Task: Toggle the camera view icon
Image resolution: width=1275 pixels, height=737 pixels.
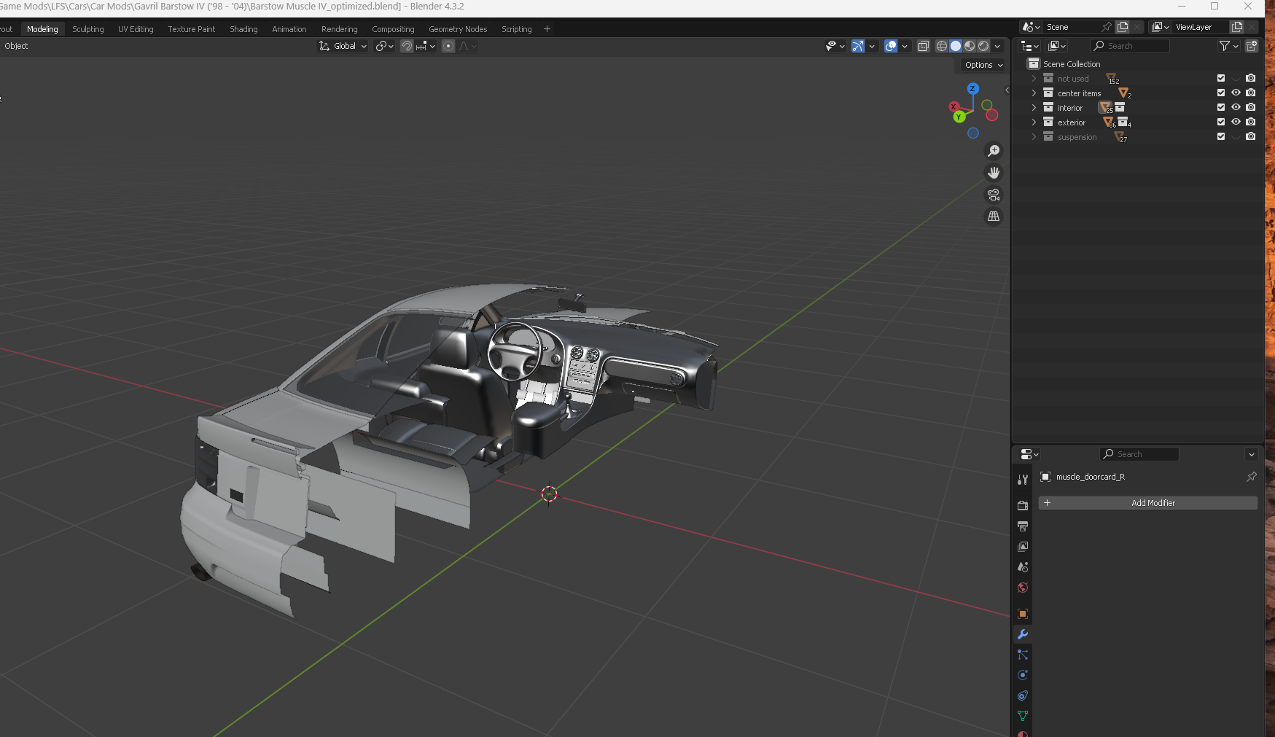Action: tap(994, 195)
